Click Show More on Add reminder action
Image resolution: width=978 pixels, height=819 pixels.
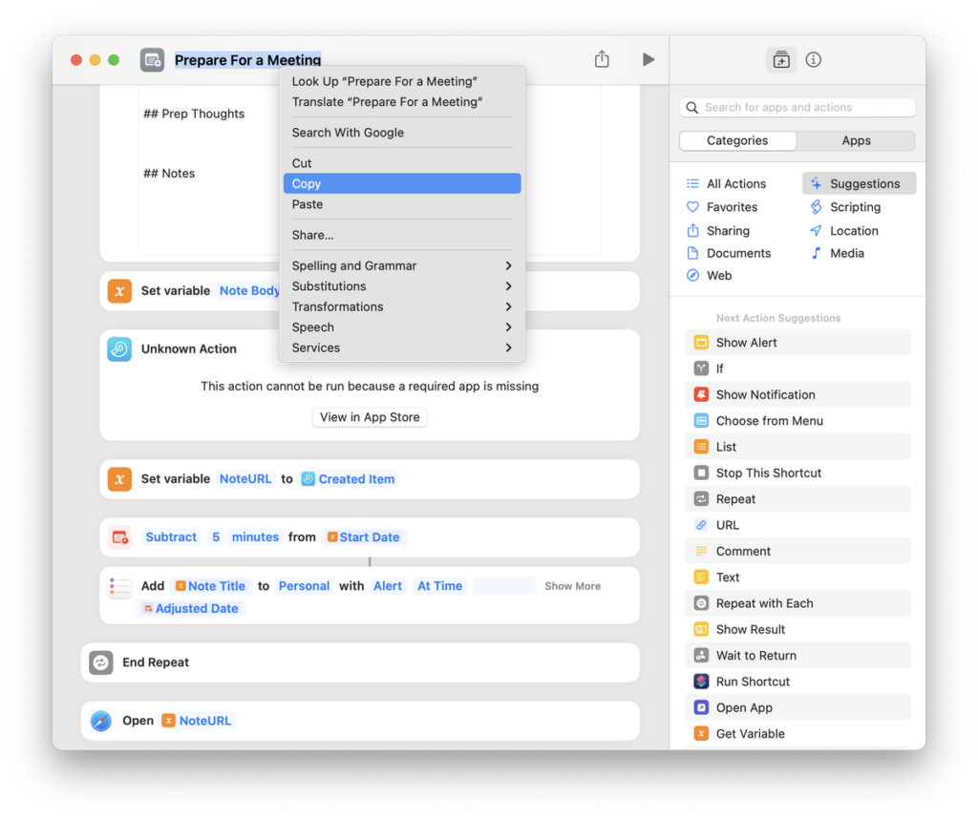click(572, 586)
